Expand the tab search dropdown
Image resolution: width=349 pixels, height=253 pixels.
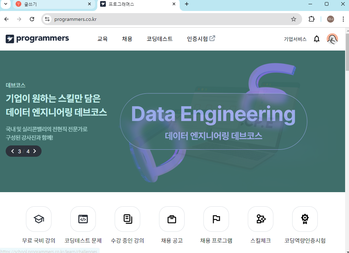point(6,4)
